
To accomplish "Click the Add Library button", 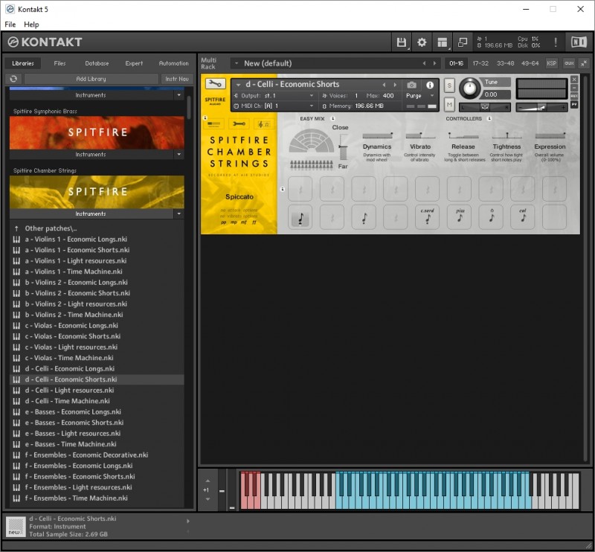I will pos(91,79).
